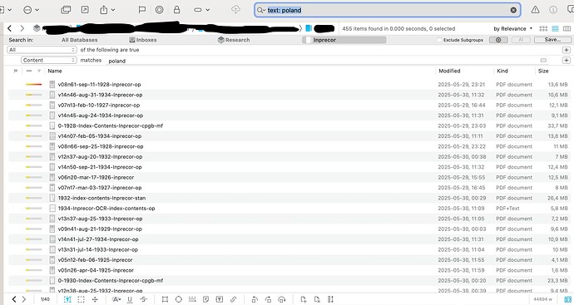Select file 'v06n20-mar-17-1926-inprecor'
Image resolution: width=574 pixels, height=305 pixels.
(96, 177)
